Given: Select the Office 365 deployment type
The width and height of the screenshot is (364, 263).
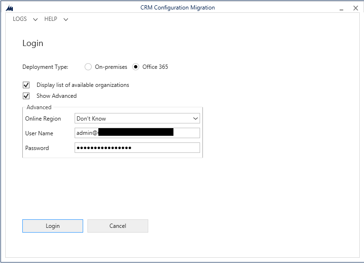Looking at the screenshot, I should pos(135,67).
